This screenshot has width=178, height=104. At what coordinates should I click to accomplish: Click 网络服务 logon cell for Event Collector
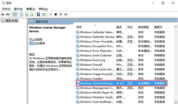[x=159, y=55]
